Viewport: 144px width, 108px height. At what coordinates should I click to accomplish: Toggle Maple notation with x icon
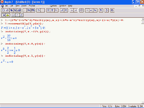pos(4,15)
